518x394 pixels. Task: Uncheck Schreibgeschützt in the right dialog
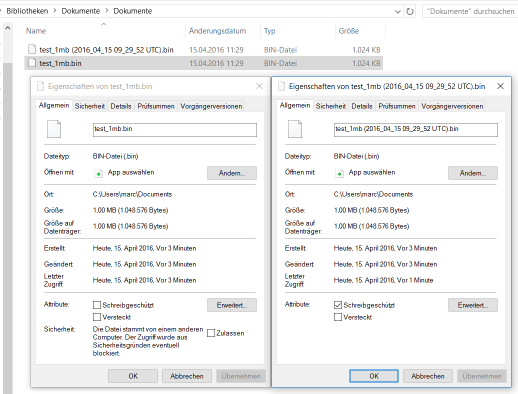(338, 305)
